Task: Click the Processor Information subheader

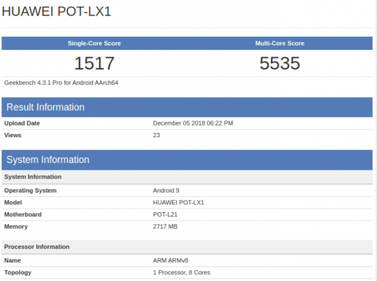Action: [x=187, y=247]
